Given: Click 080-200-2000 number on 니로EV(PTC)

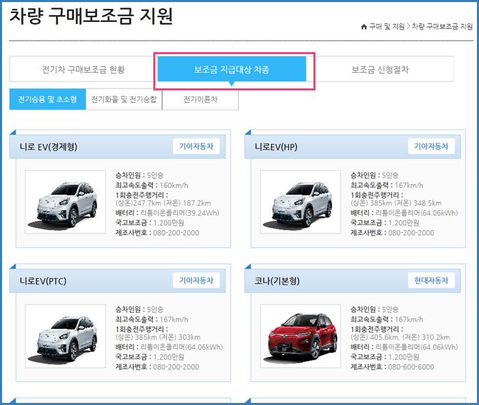Looking at the screenshot, I should tap(176, 367).
